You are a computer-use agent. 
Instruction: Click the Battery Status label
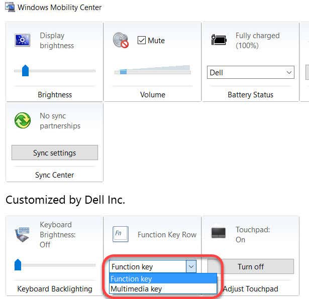point(250,94)
